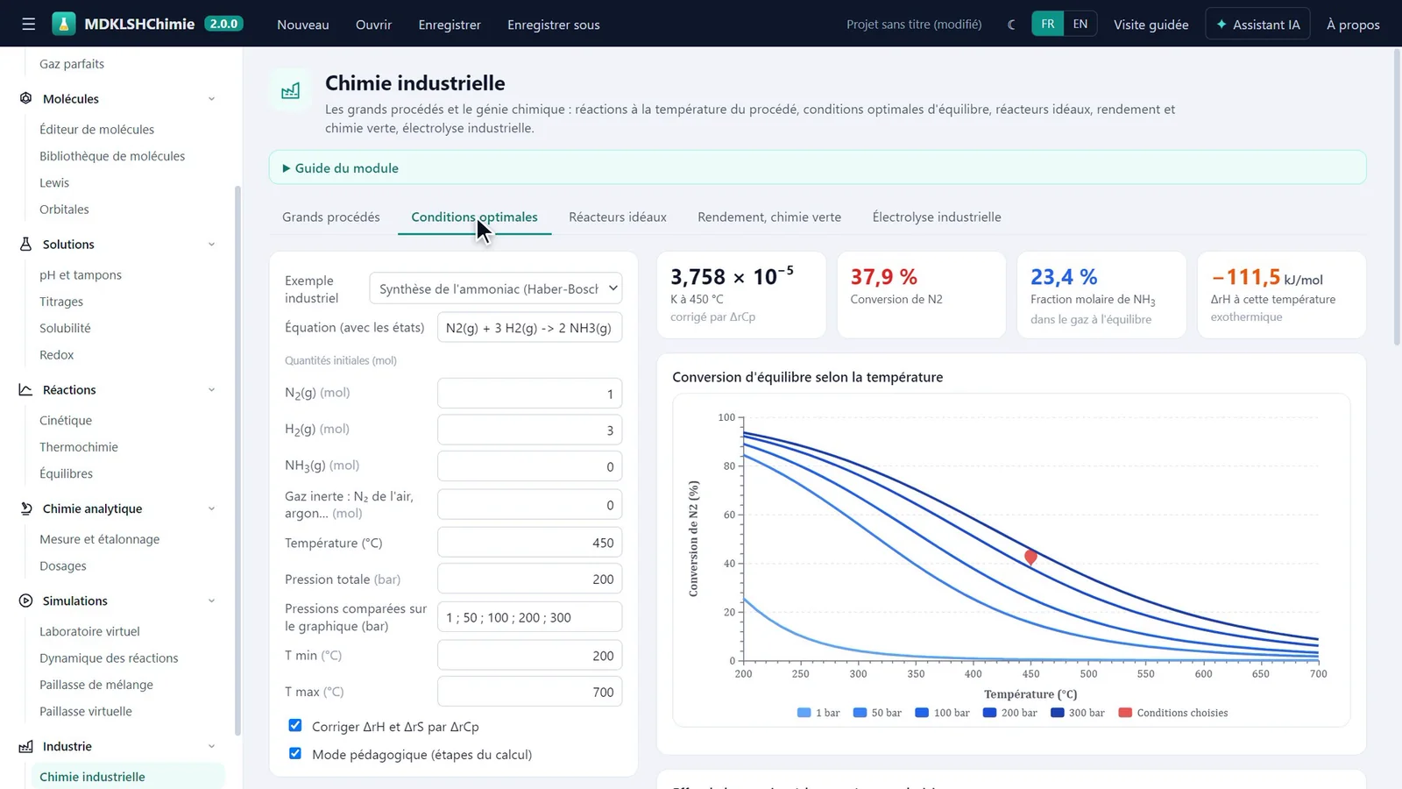This screenshot has width=1402, height=789.
Task: Click the red chosen-conditions marker on chart
Action: 1030,558
